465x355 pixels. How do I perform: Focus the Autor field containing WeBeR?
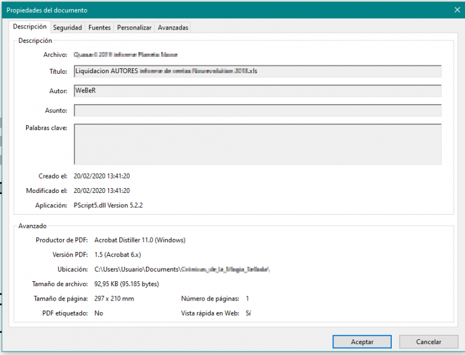257,91
